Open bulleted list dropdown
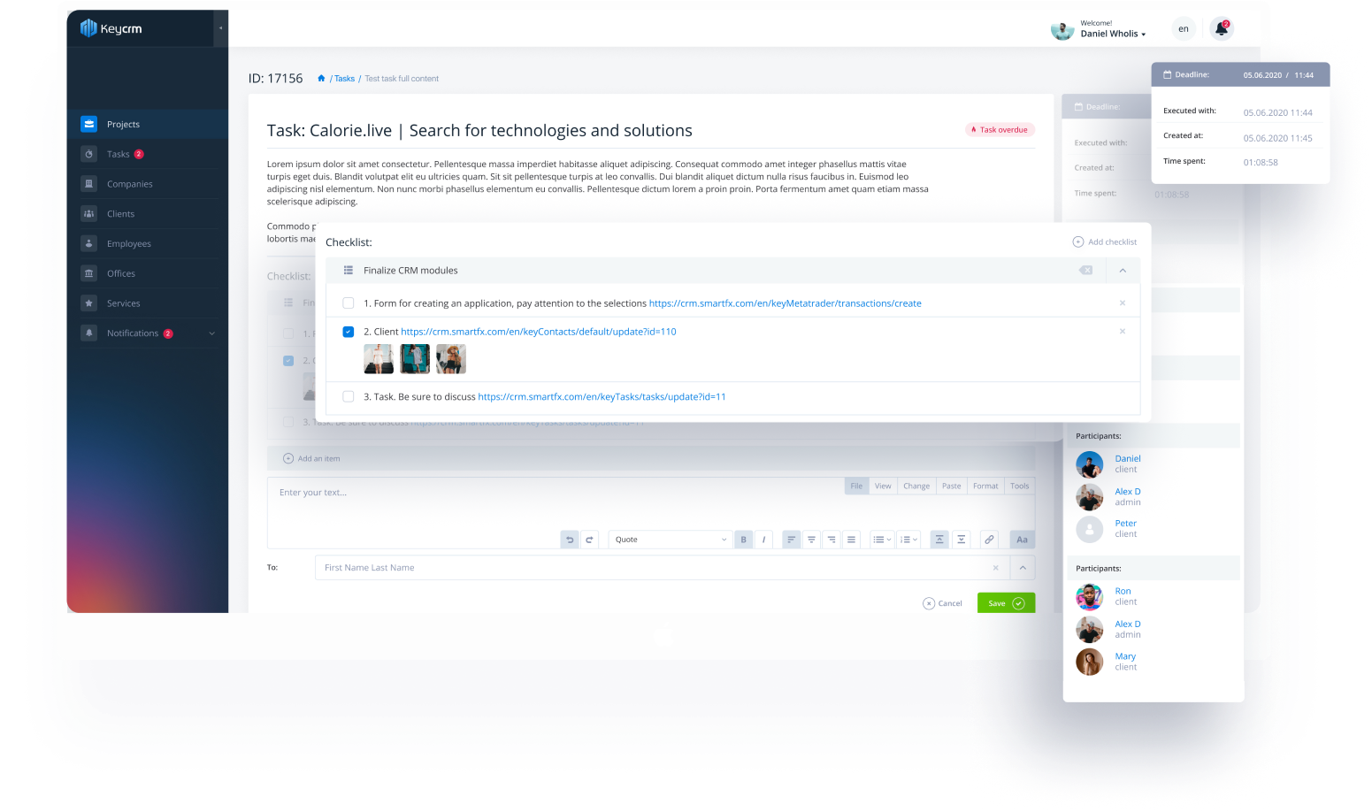 [x=882, y=540]
